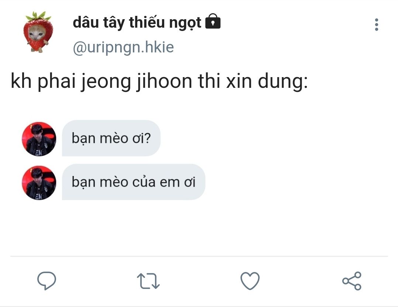398x307 pixels.
Task: Like the tweet with heart icon
Action: coord(250,280)
